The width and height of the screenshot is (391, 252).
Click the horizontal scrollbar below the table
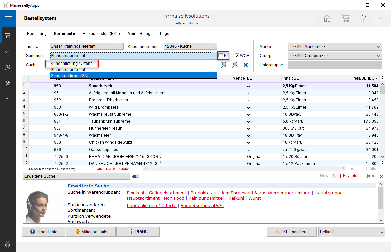pyautogui.click(x=245, y=168)
